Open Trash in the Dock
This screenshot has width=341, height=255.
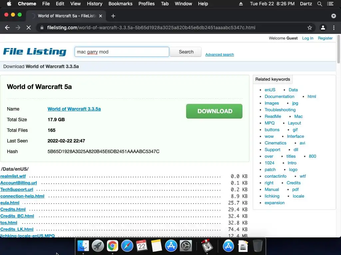258,246
